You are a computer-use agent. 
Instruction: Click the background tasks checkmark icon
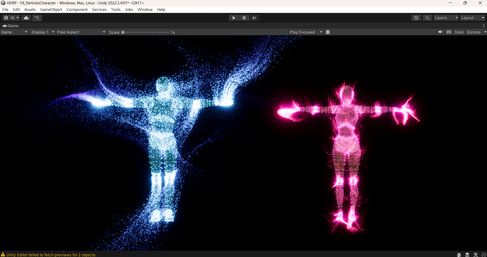click(484, 255)
